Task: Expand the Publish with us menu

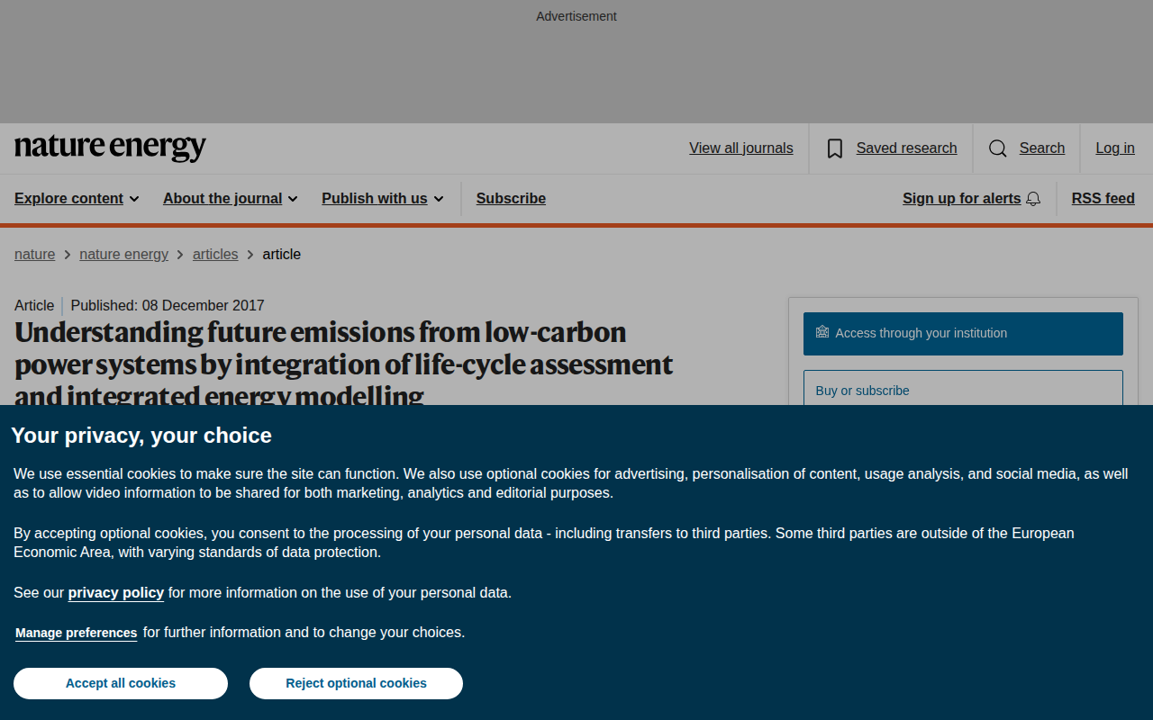Action: [383, 199]
